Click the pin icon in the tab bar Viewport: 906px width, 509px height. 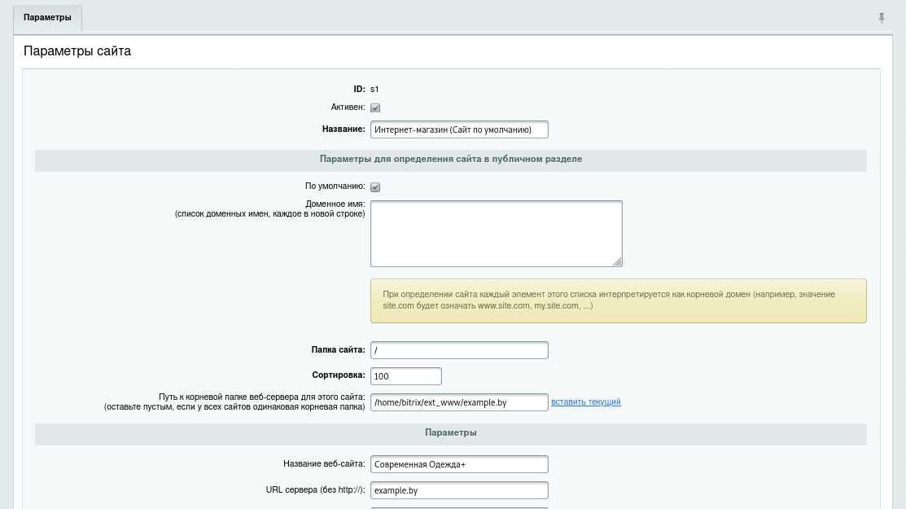coord(882,18)
